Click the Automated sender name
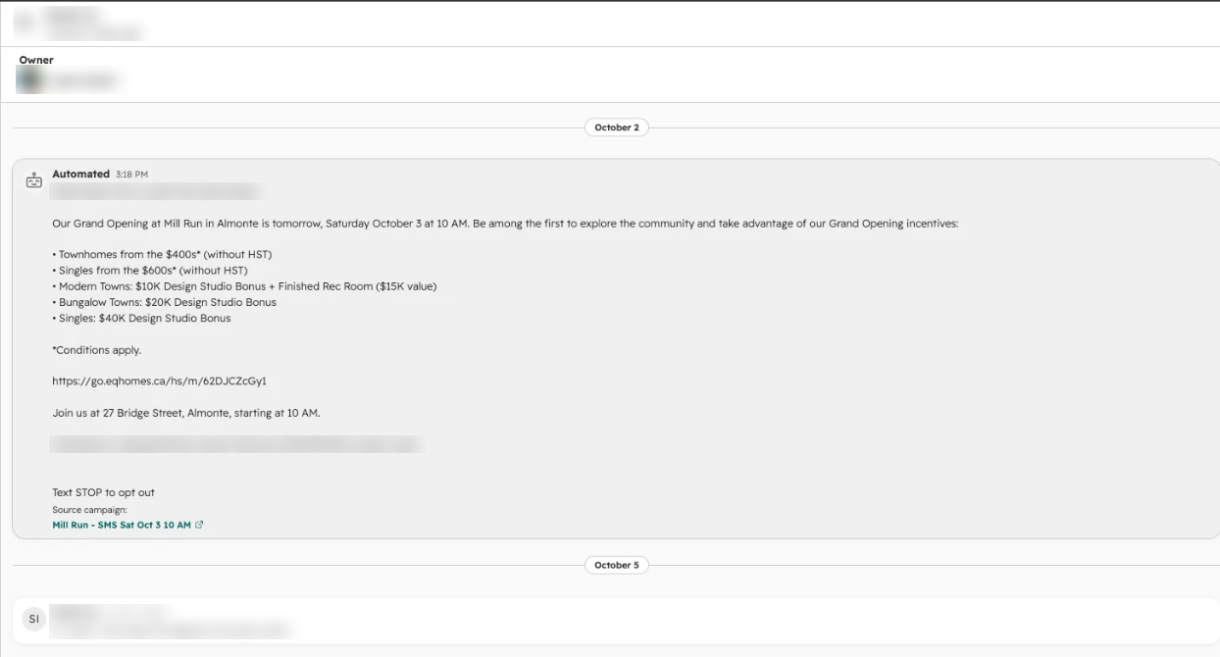 point(80,175)
